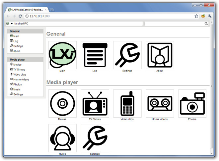The height and width of the screenshot is (161, 219).
Task: Open the General Settings wrench tile
Action: [x=127, y=55]
